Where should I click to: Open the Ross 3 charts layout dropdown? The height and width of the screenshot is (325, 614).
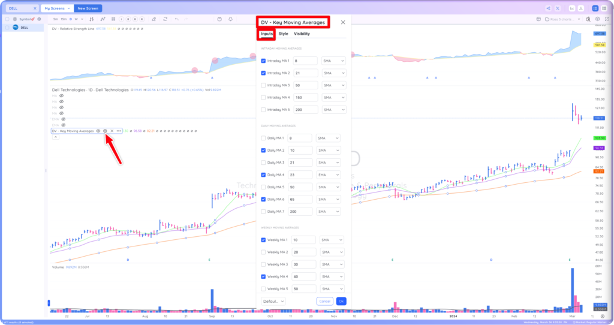point(562,19)
